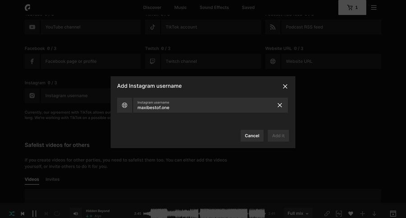
Task: Click the Hidden Beyond track title
Action: tap(97, 211)
